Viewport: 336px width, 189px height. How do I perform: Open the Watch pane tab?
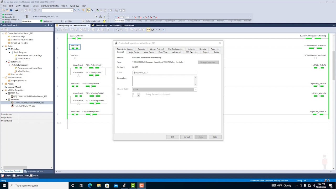click(x=34, y=176)
